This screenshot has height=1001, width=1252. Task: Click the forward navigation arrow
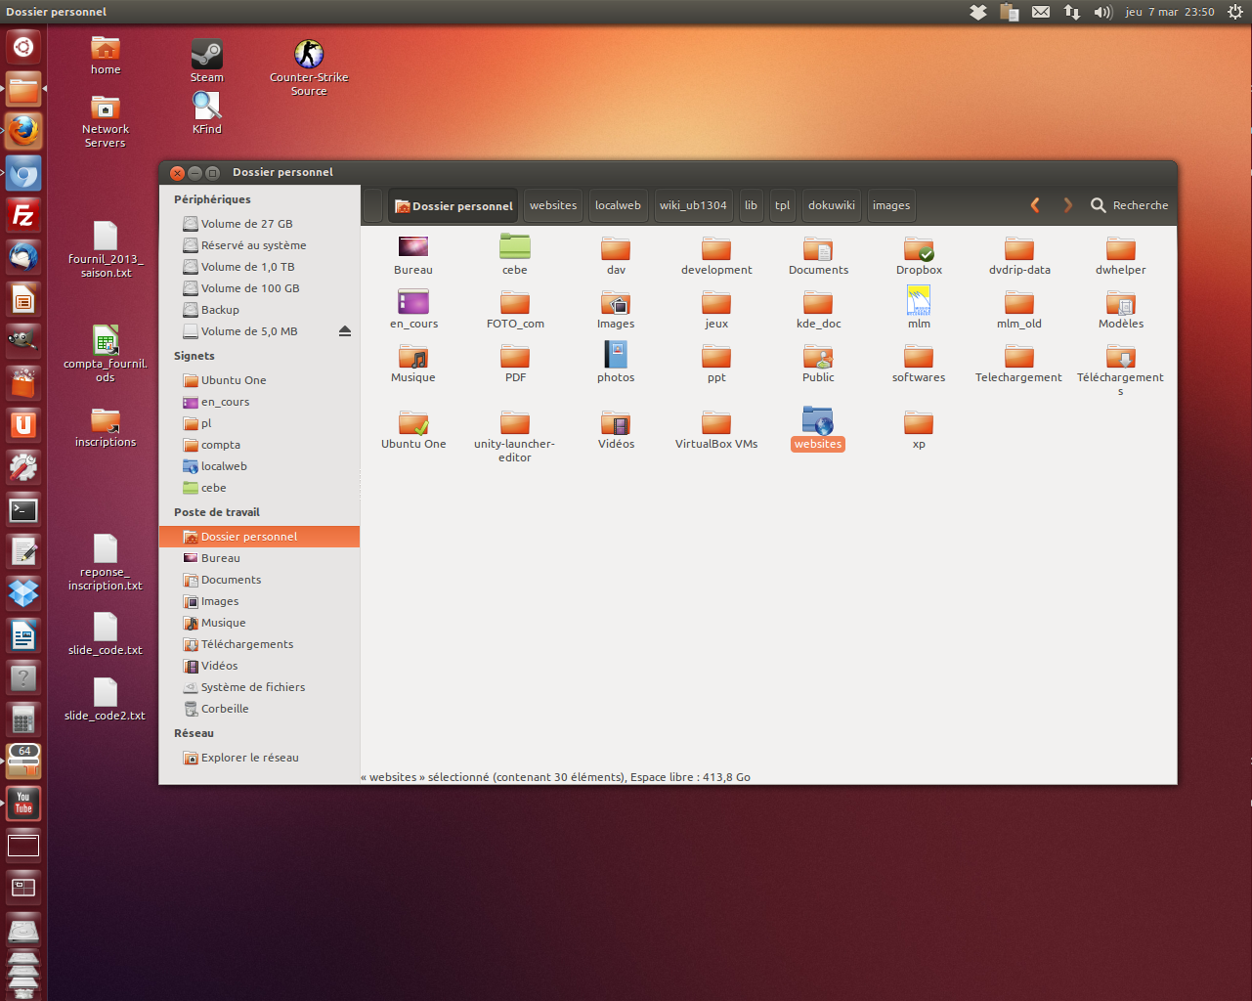point(1067,205)
